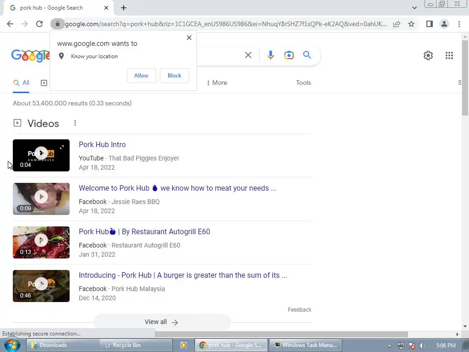Image resolution: width=469 pixels, height=352 pixels.
Task: Search by image using camera icon
Action: pos(289,55)
